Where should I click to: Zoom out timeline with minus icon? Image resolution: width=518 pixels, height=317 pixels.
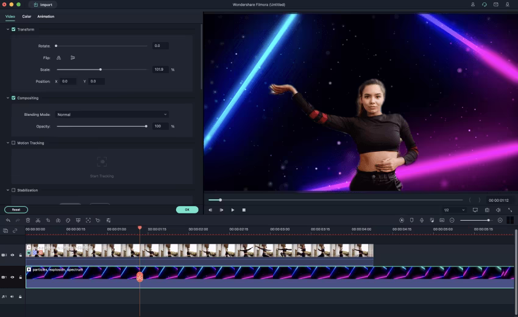(x=452, y=220)
